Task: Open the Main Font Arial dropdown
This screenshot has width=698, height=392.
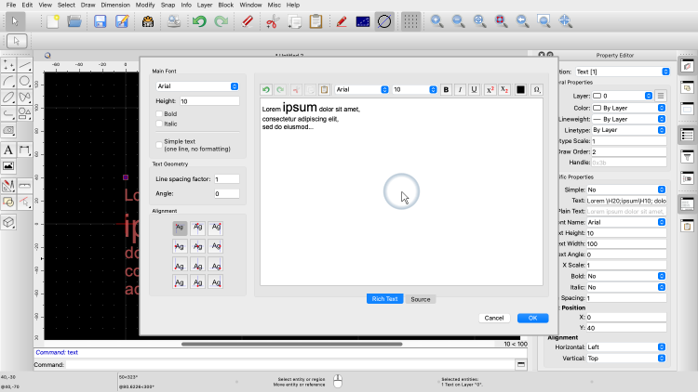Action: click(197, 86)
